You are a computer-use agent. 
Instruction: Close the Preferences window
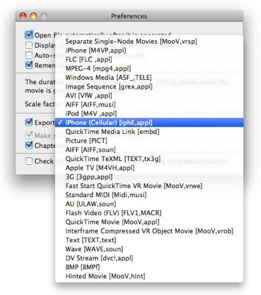pyautogui.click(x=23, y=16)
